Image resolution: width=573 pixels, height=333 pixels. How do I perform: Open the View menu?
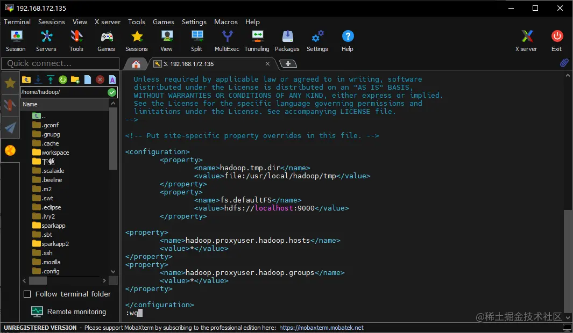click(x=80, y=22)
